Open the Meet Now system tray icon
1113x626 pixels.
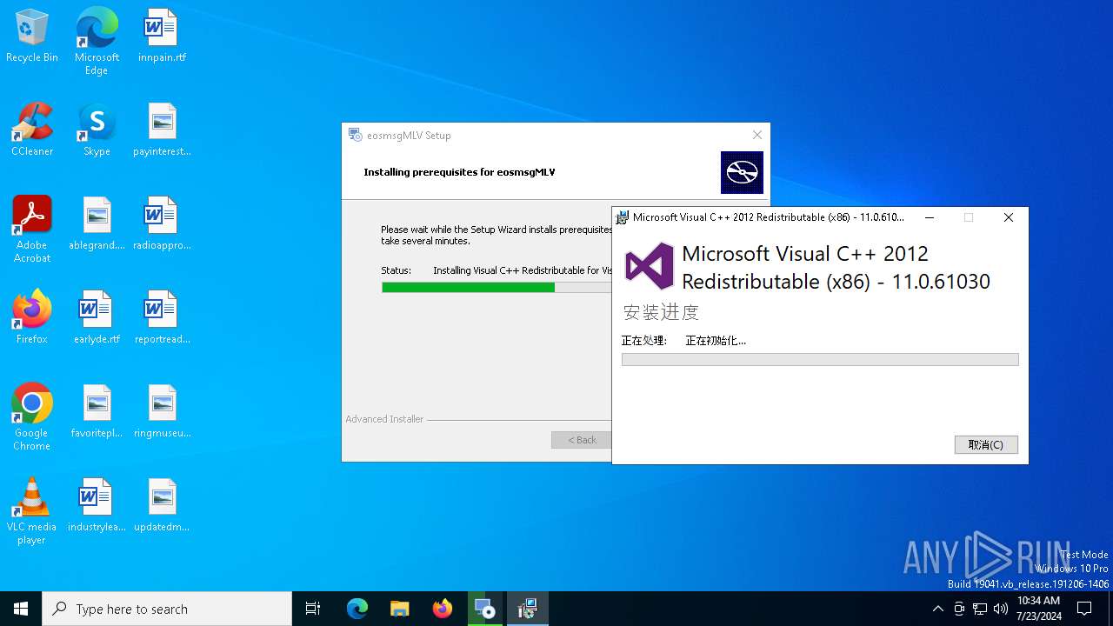tap(959, 609)
